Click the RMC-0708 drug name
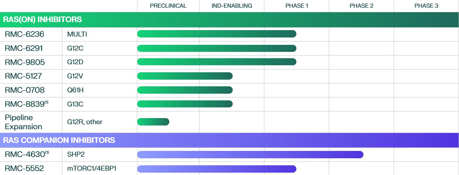This screenshot has width=459, height=175. [x=24, y=90]
